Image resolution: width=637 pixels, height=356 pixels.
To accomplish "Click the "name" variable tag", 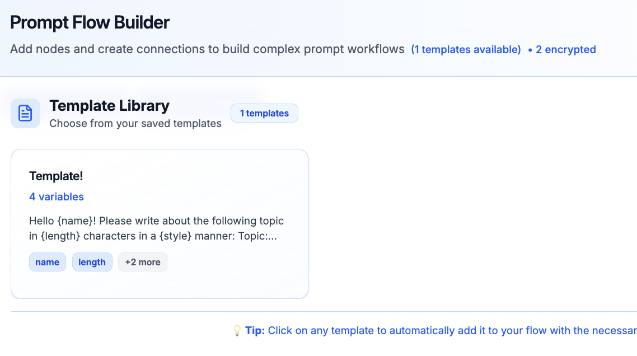I will click(x=47, y=262).
